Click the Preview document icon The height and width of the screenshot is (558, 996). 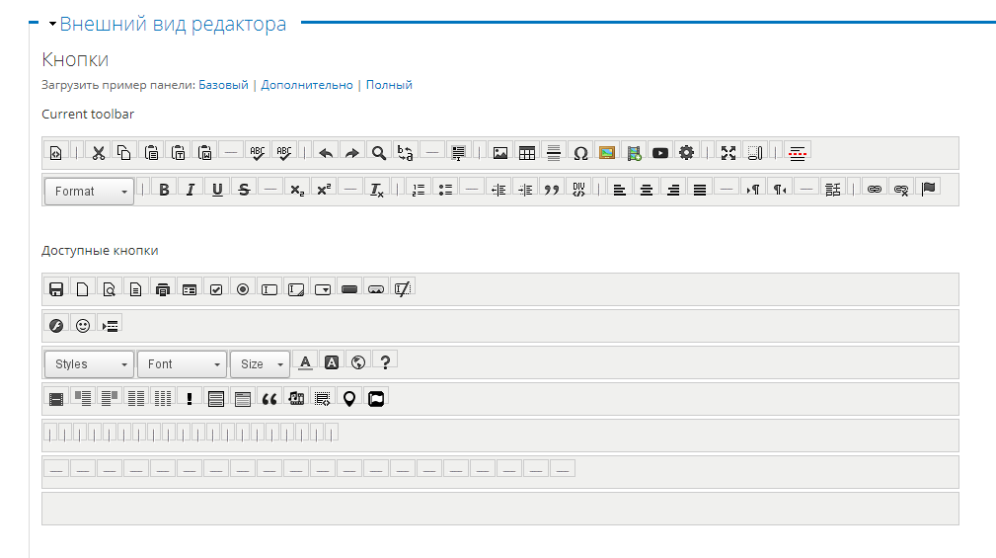pos(110,289)
